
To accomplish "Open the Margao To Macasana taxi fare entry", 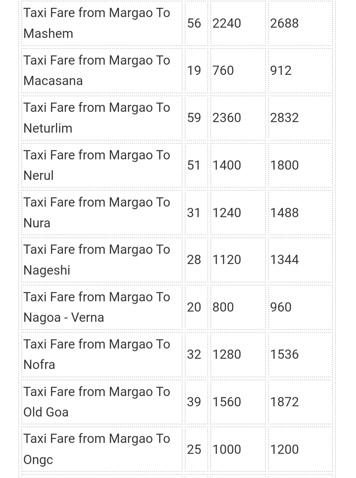I will pyautogui.click(x=97, y=70).
